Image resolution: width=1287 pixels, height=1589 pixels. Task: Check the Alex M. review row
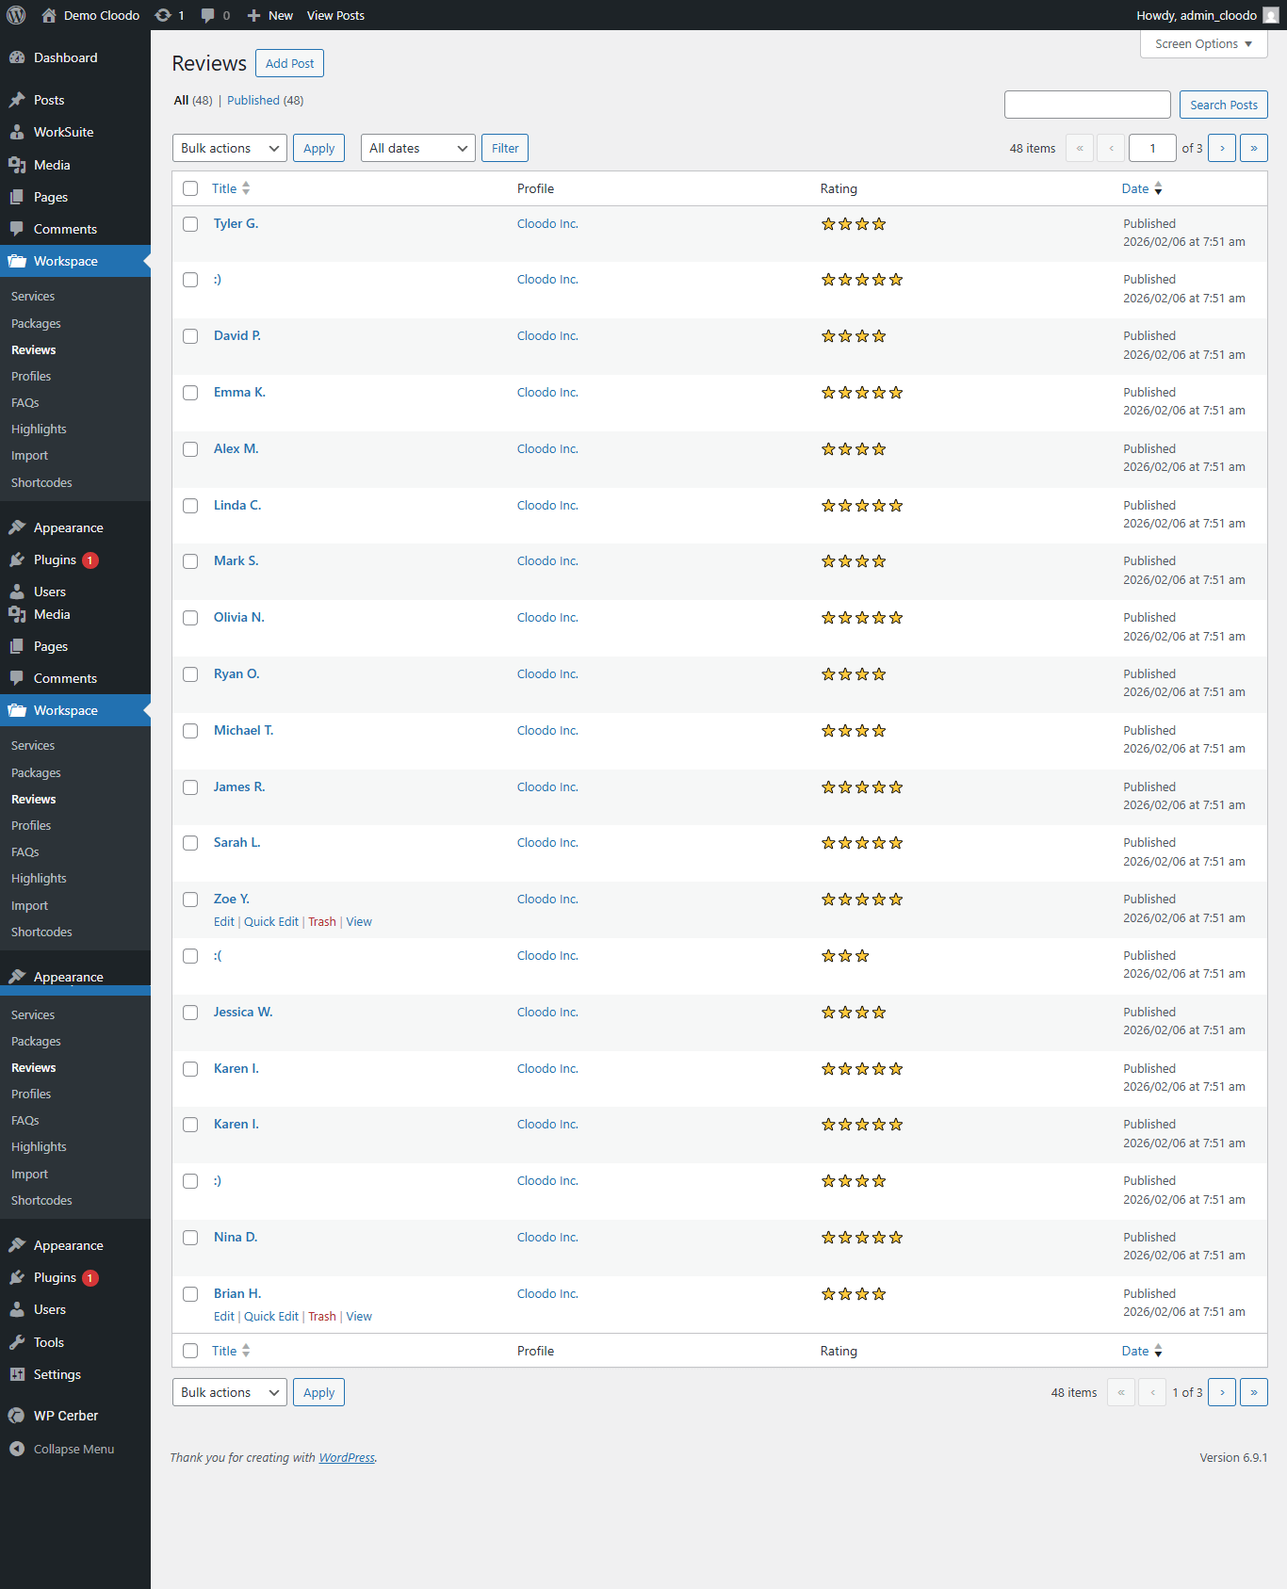[x=190, y=449]
